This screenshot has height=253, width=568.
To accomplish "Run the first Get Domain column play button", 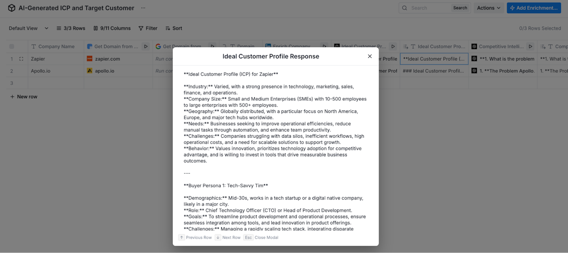I will (146, 46).
